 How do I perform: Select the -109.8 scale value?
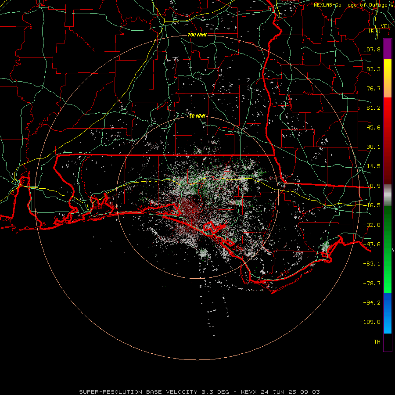pos(370,322)
